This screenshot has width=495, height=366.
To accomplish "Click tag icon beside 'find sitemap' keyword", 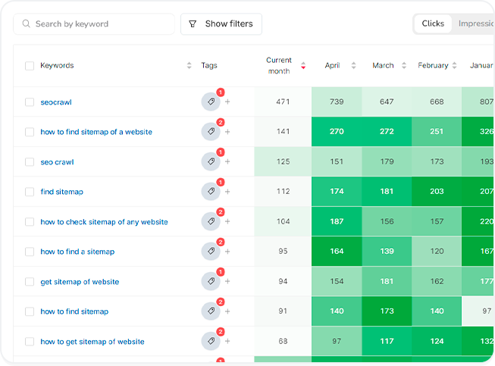I will (210, 192).
